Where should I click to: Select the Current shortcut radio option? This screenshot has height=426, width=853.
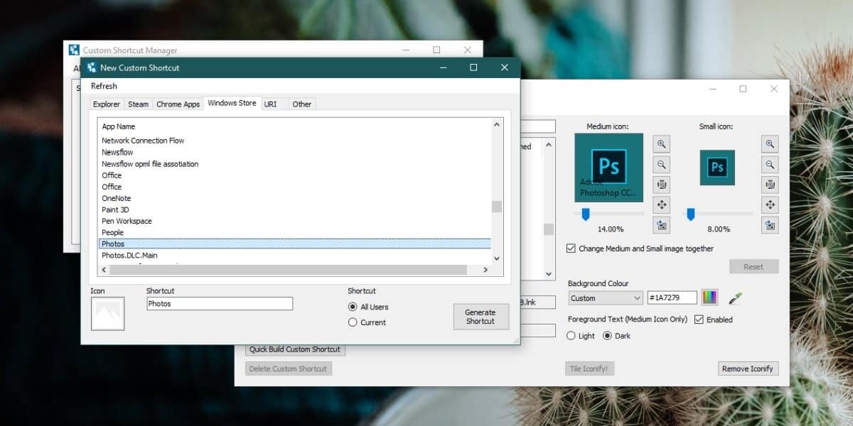353,322
